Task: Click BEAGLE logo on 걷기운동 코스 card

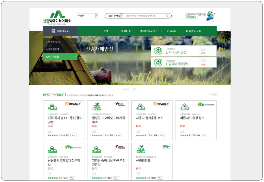Action: coord(161,104)
